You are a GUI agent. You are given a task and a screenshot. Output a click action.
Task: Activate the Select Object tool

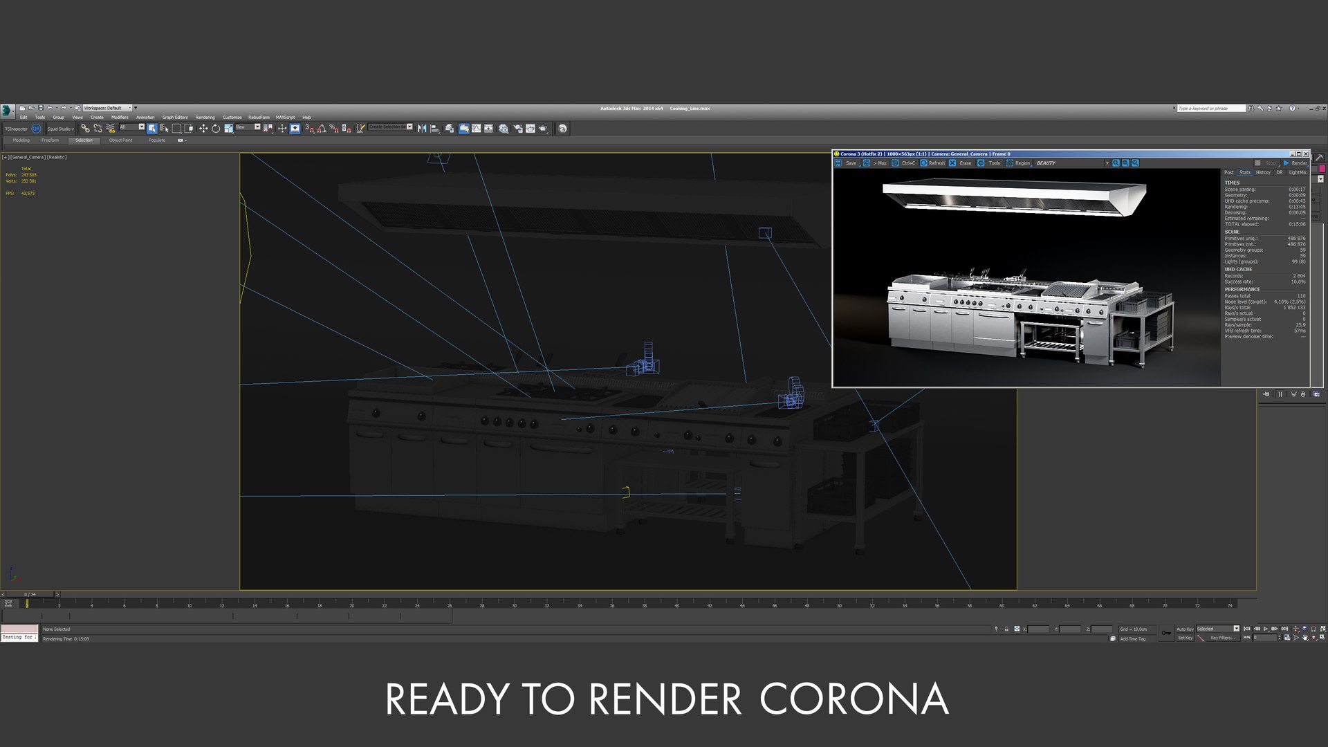pyautogui.click(x=151, y=129)
